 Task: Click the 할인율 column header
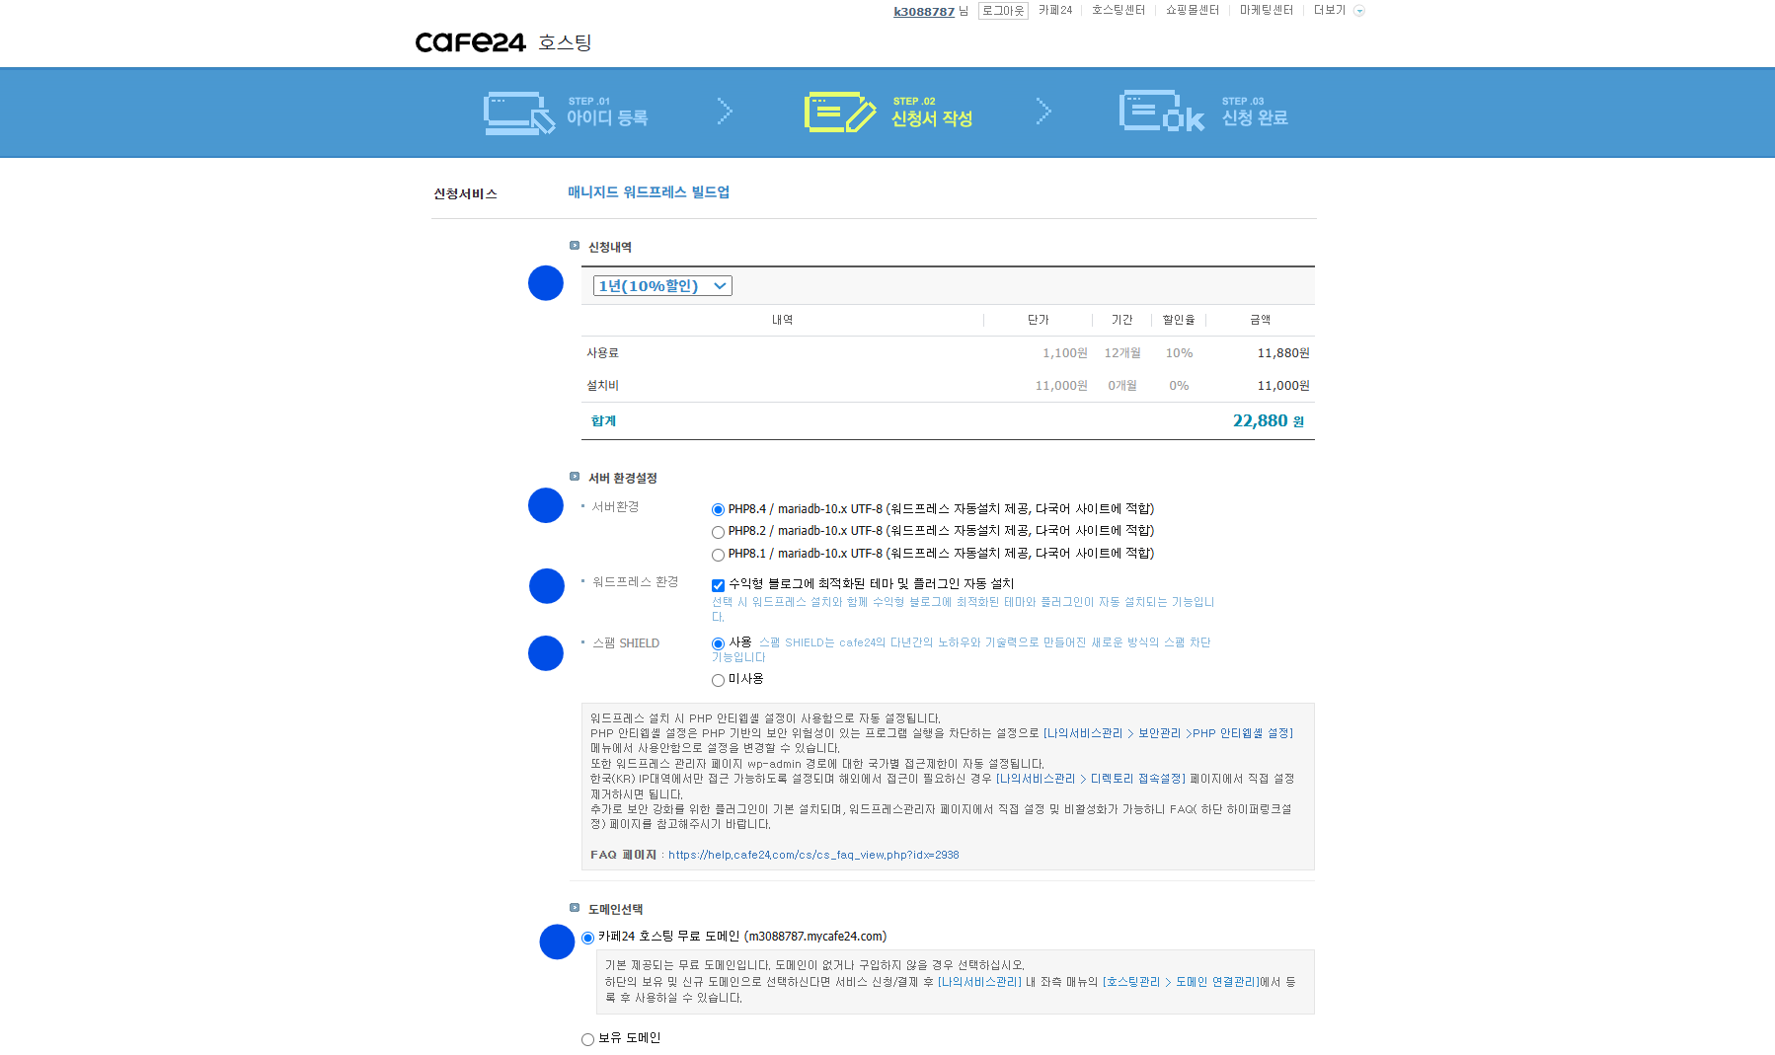click(1179, 320)
